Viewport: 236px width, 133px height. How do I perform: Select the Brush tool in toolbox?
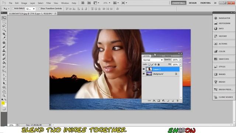click(4, 47)
